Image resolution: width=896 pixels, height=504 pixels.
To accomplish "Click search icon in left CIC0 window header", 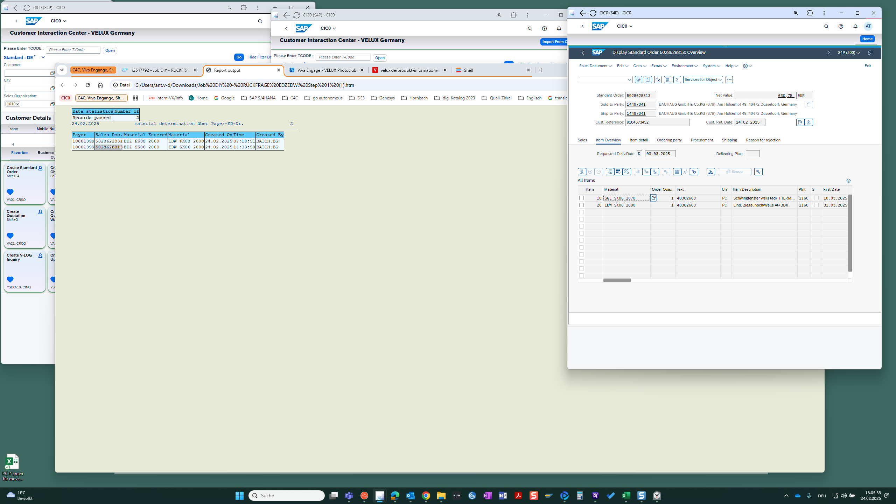I will [260, 21].
